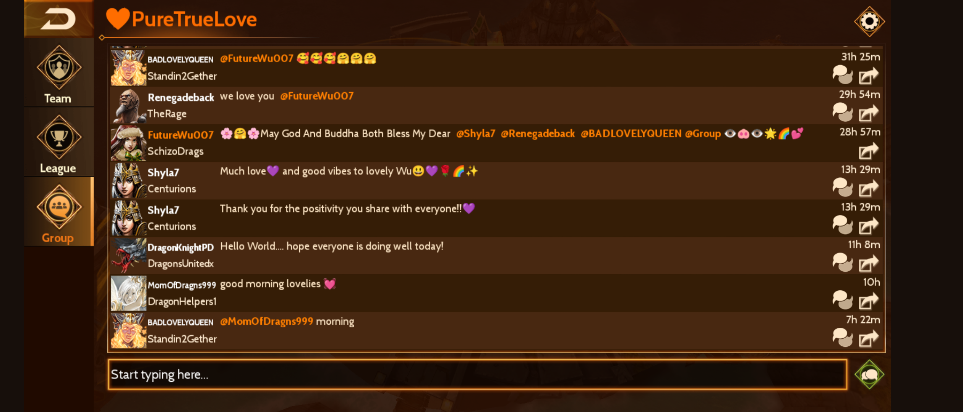The width and height of the screenshot is (963, 412).
Task: Send message with green chat bubble button
Action: point(869,374)
